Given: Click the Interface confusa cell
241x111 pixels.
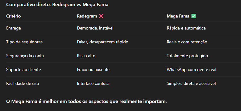Looking at the screenshot, I should point(93,83).
